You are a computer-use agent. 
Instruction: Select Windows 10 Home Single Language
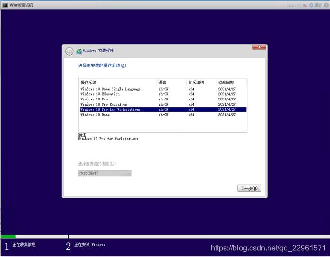click(x=111, y=89)
